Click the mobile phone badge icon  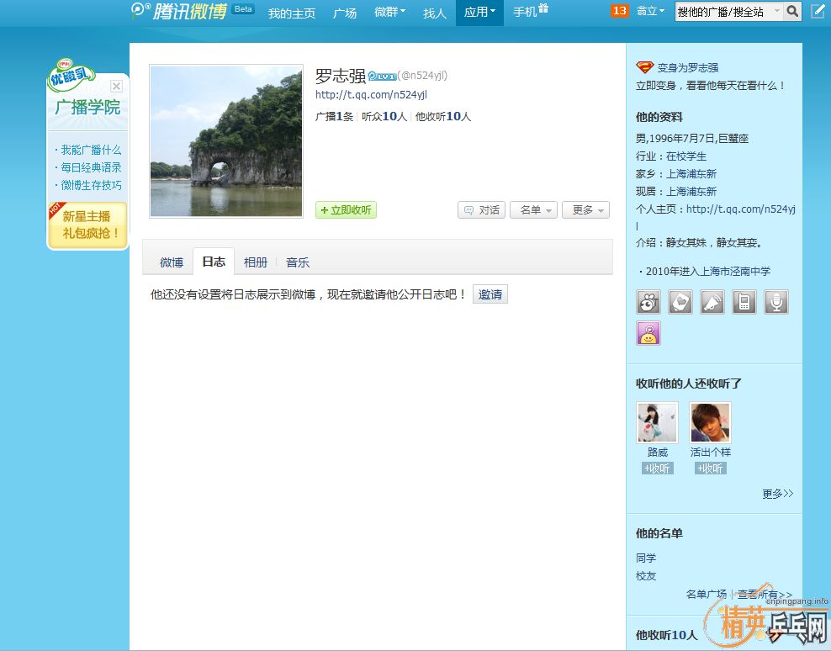click(x=744, y=302)
